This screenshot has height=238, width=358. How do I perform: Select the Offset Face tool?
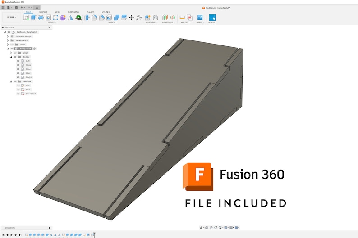pos(124,18)
